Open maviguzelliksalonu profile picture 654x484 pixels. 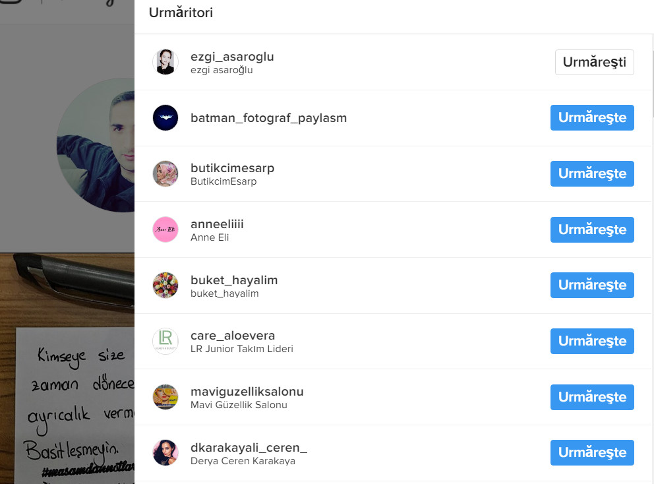(x=165, y=397)
